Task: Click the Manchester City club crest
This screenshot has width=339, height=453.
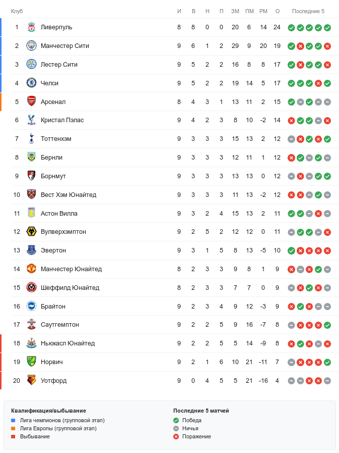Action: coord(31,46)
